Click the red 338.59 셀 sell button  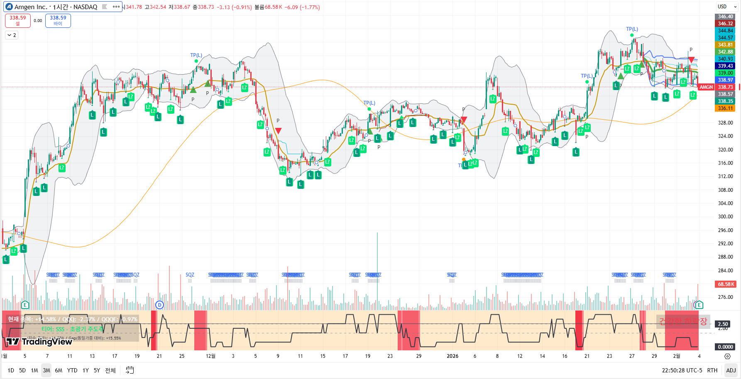(18, 20)
